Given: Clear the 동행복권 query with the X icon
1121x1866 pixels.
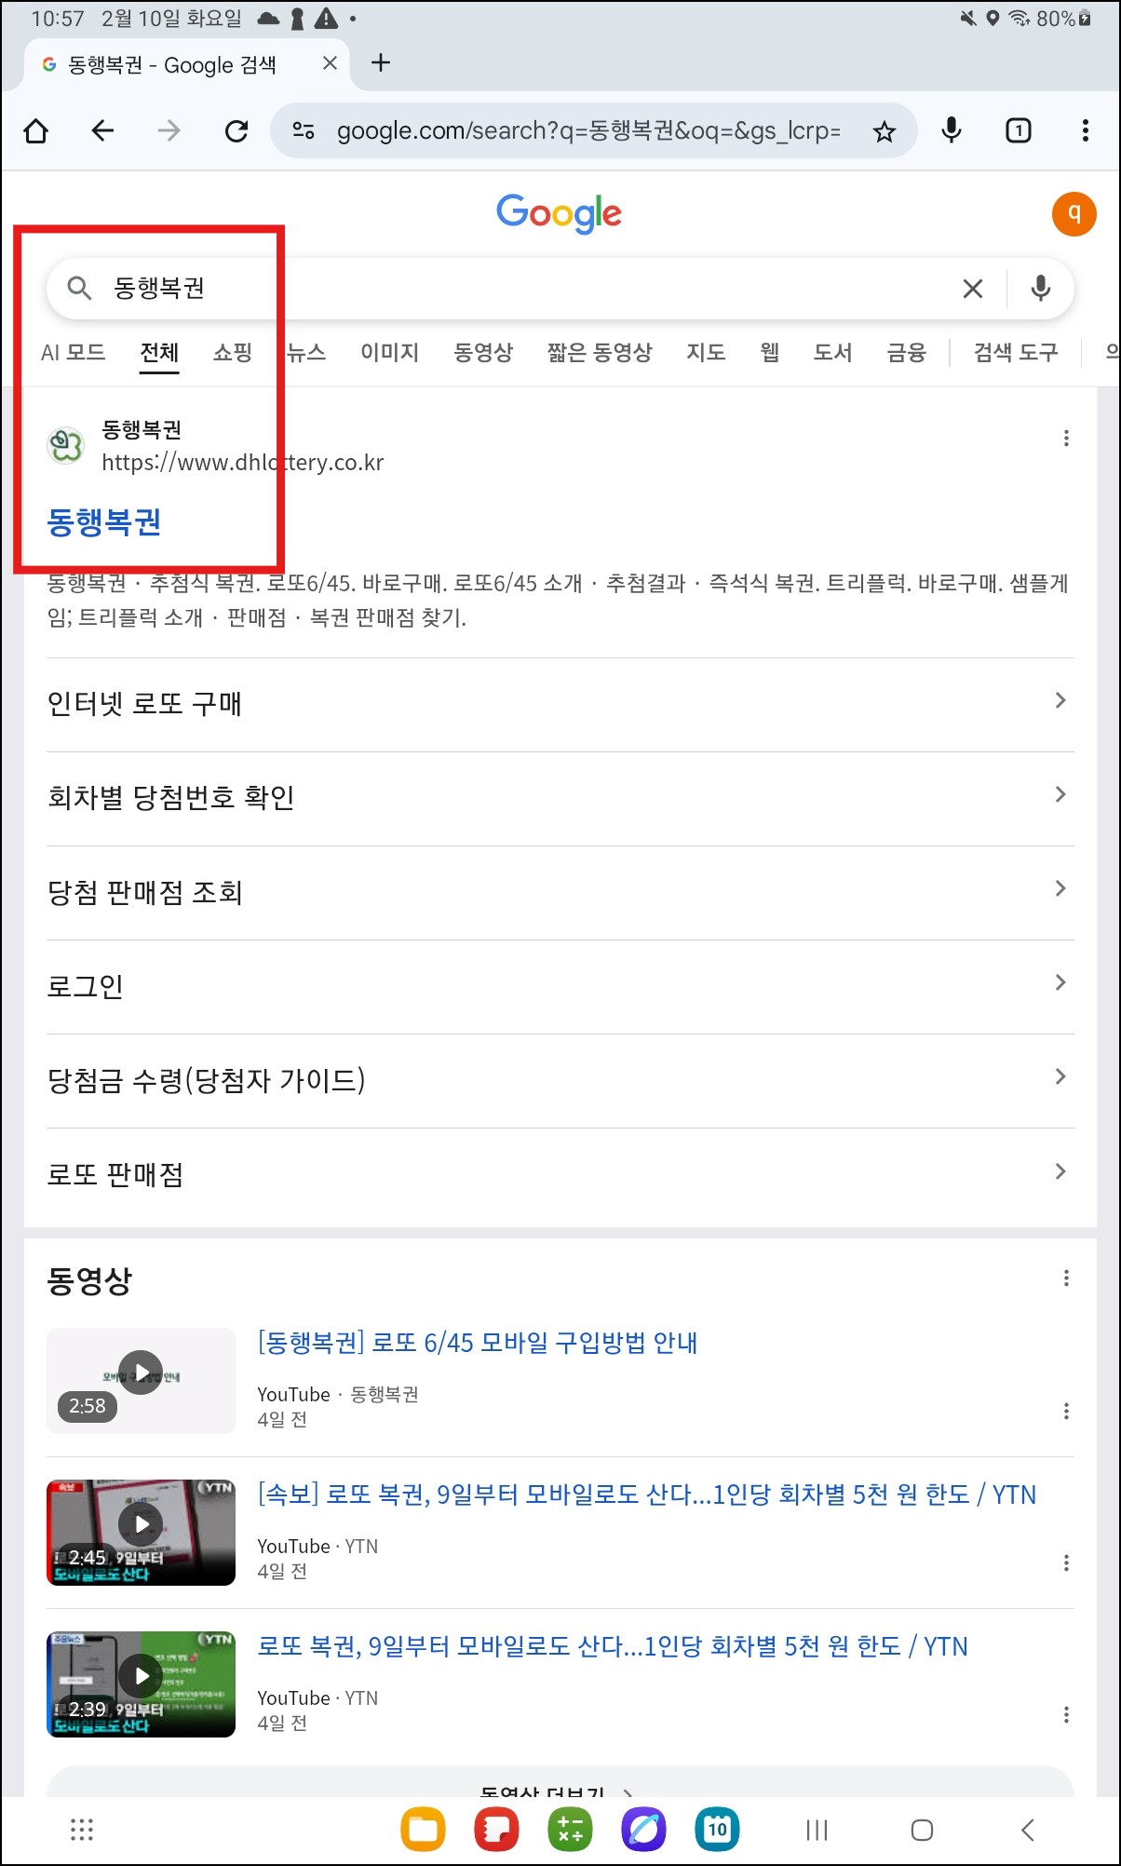Looking at the screenshot, I should (x=972, y=289).
